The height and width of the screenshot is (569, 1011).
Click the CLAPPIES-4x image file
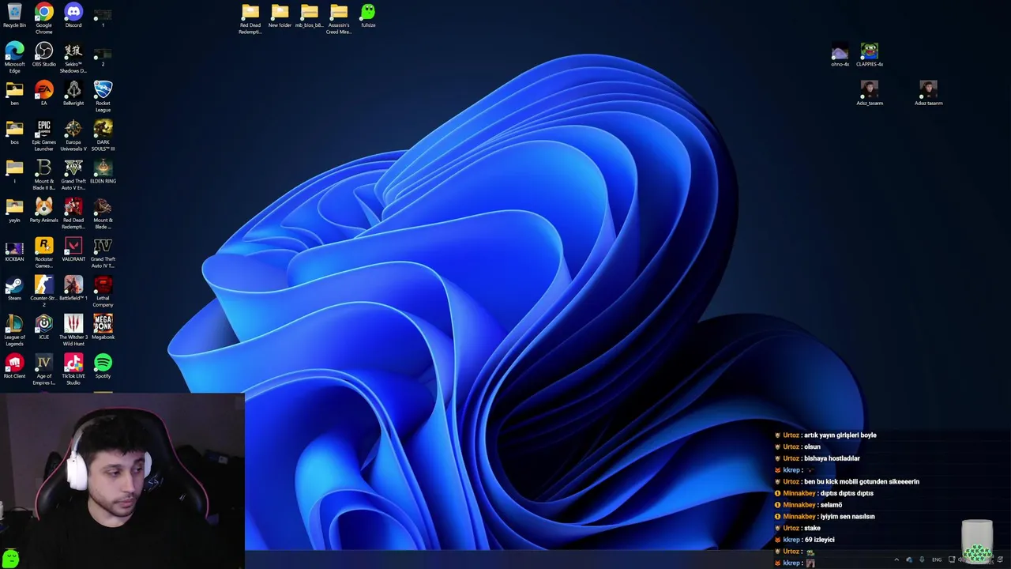tap(870, 55)
